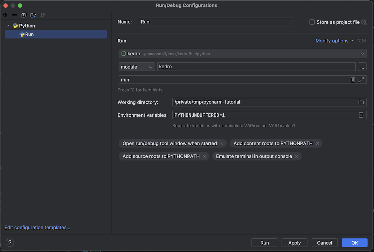Image resolution: width=374 pixels, height=252 pixels.
Task: Click the Remove Configuration minus icon
Action: 14,15
